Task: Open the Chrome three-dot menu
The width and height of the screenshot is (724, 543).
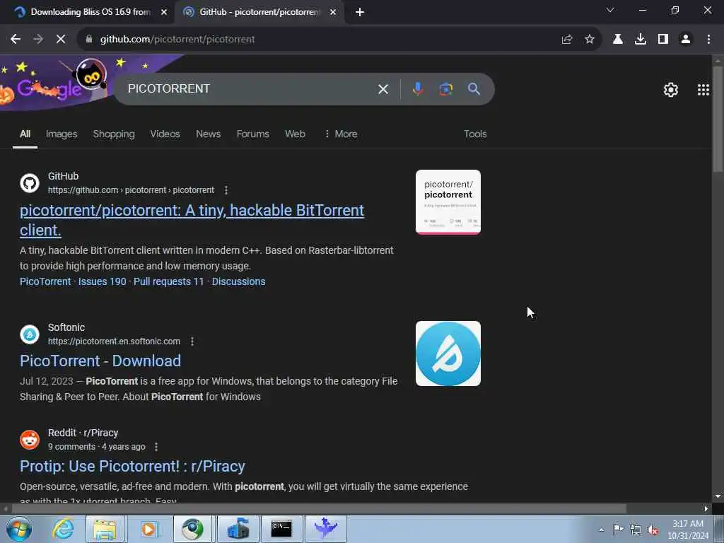Action: 708,40
